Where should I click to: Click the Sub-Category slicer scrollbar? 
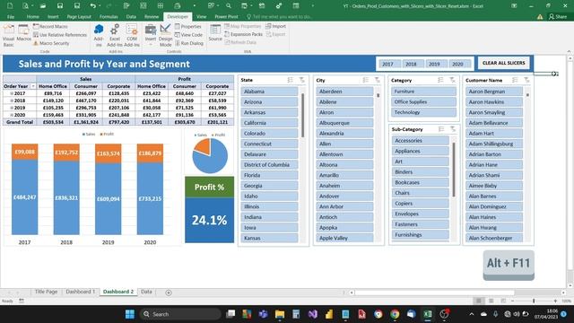pos(454,170)
